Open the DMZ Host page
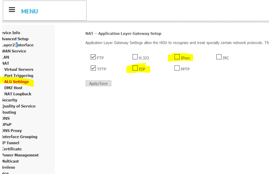 coord(13,88)
